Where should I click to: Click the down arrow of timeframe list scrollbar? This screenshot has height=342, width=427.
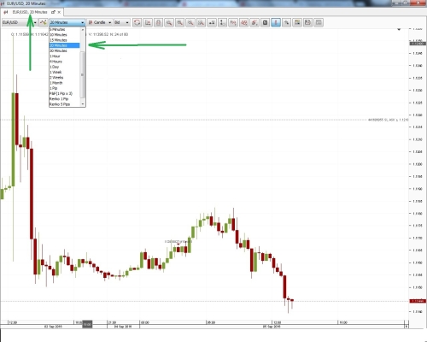point(83,104)
